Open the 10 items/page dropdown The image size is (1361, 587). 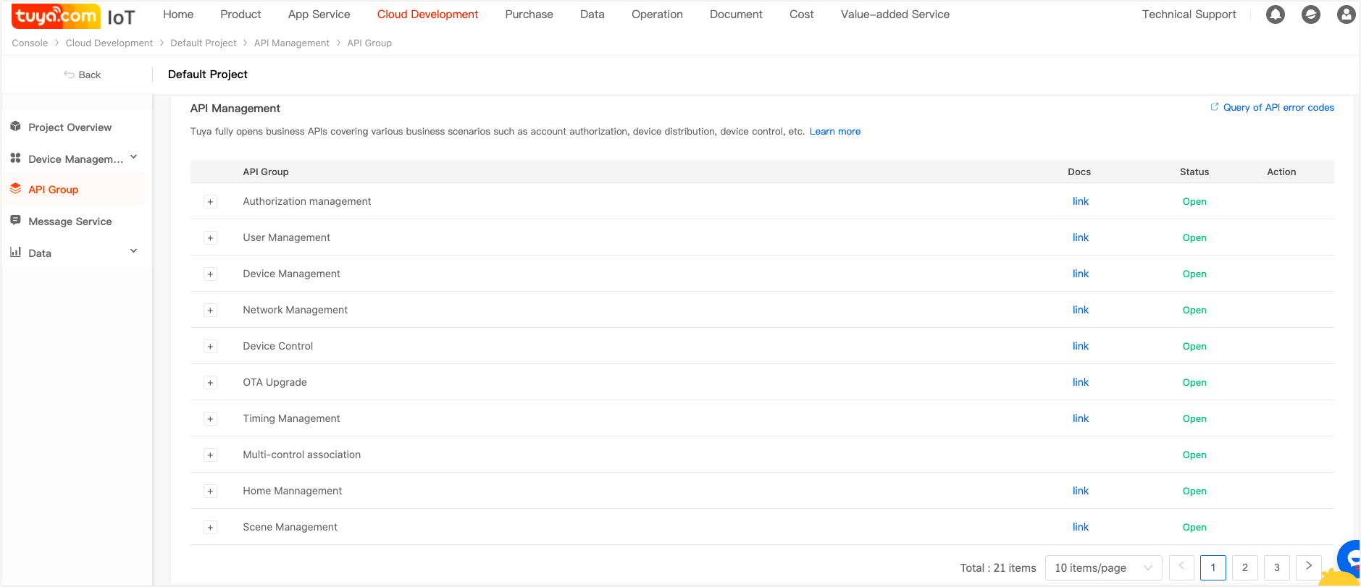1102,568
